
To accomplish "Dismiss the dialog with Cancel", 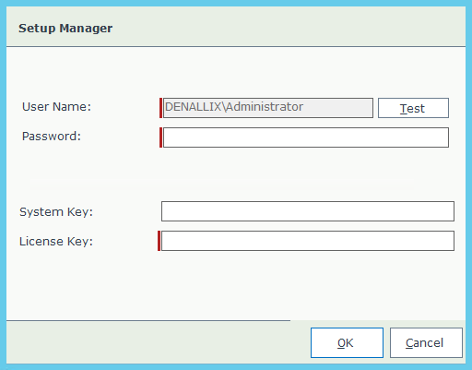I will click(426, 342).
